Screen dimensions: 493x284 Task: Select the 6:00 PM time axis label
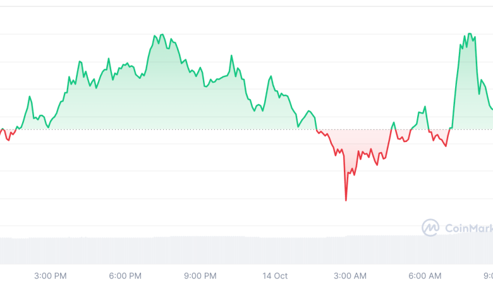[125, 276]
